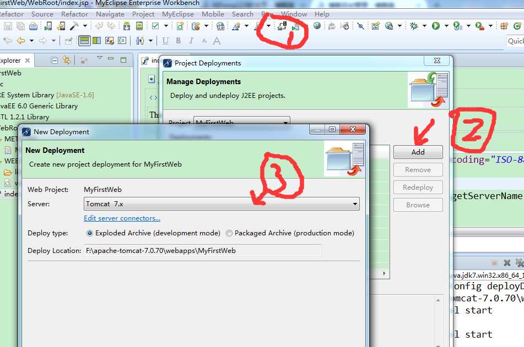This screenshot has width=524, height=347.
Task: Click the green Run play icon
Action: pyautogui.click(x=436, y=26)
